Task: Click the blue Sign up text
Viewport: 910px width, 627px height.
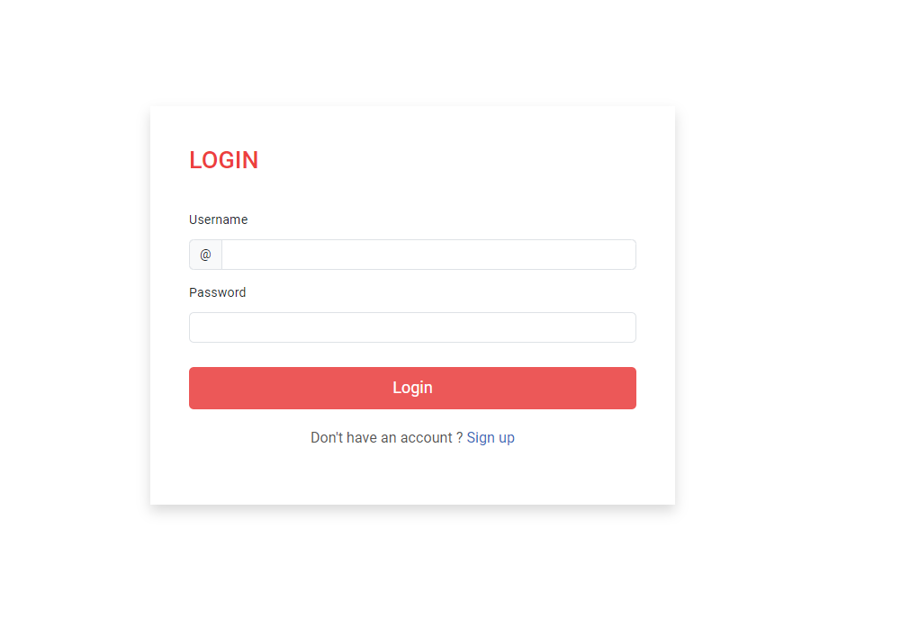Action: (491, 438)
